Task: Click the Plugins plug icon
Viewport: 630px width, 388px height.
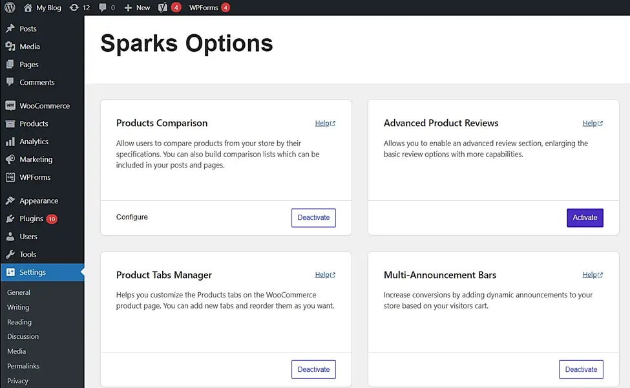Action: [10, 219]
